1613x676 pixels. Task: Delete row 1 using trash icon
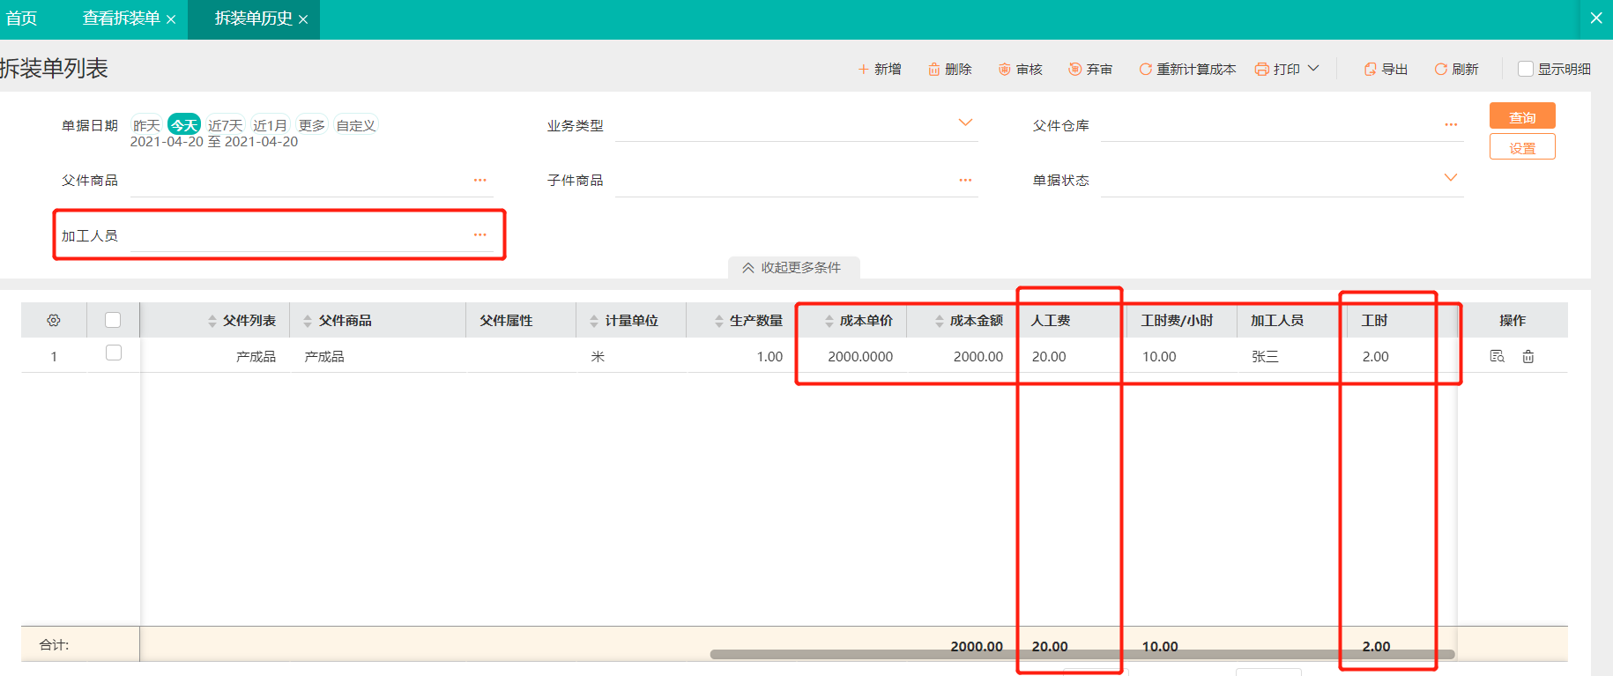click(x=1528, y=356)
